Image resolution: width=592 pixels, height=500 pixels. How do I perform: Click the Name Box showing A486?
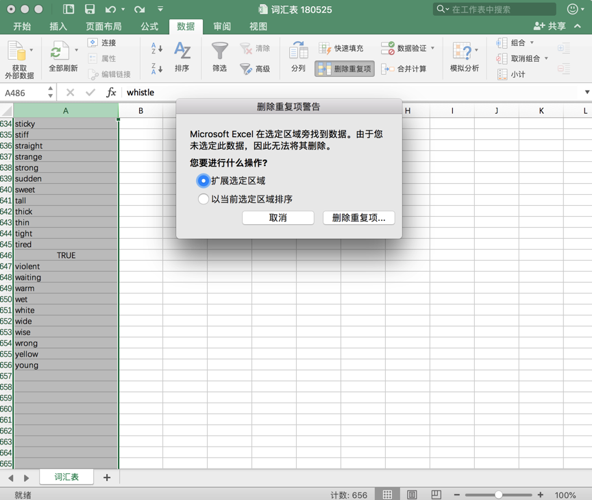tap(23, 93)
